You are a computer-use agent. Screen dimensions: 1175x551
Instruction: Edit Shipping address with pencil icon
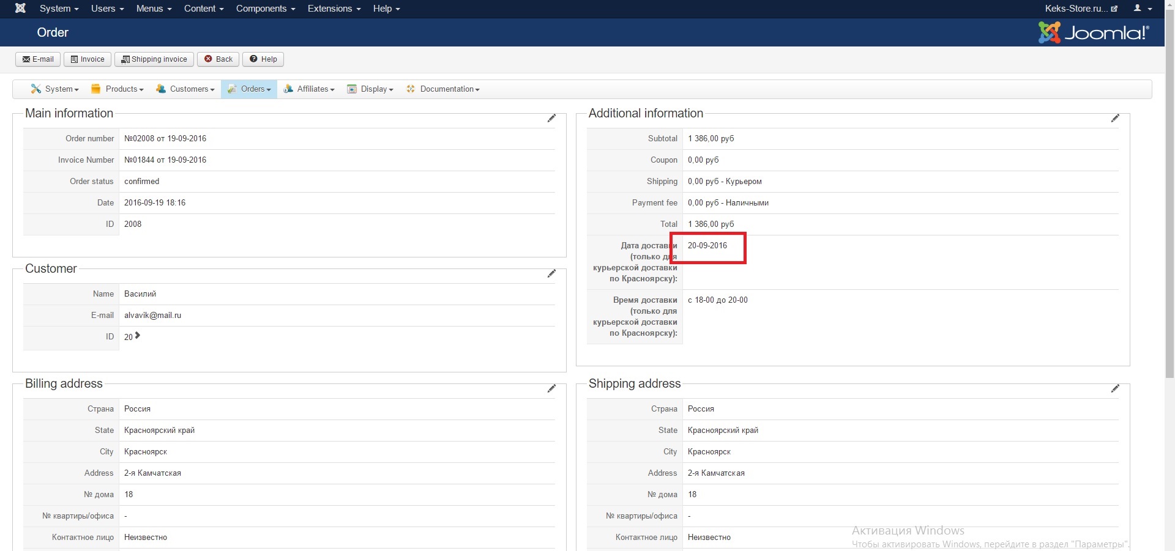pos(1115,388)
